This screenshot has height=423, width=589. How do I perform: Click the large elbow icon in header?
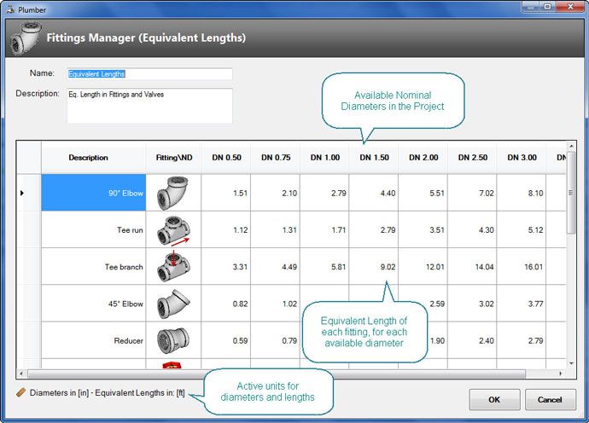25,38
